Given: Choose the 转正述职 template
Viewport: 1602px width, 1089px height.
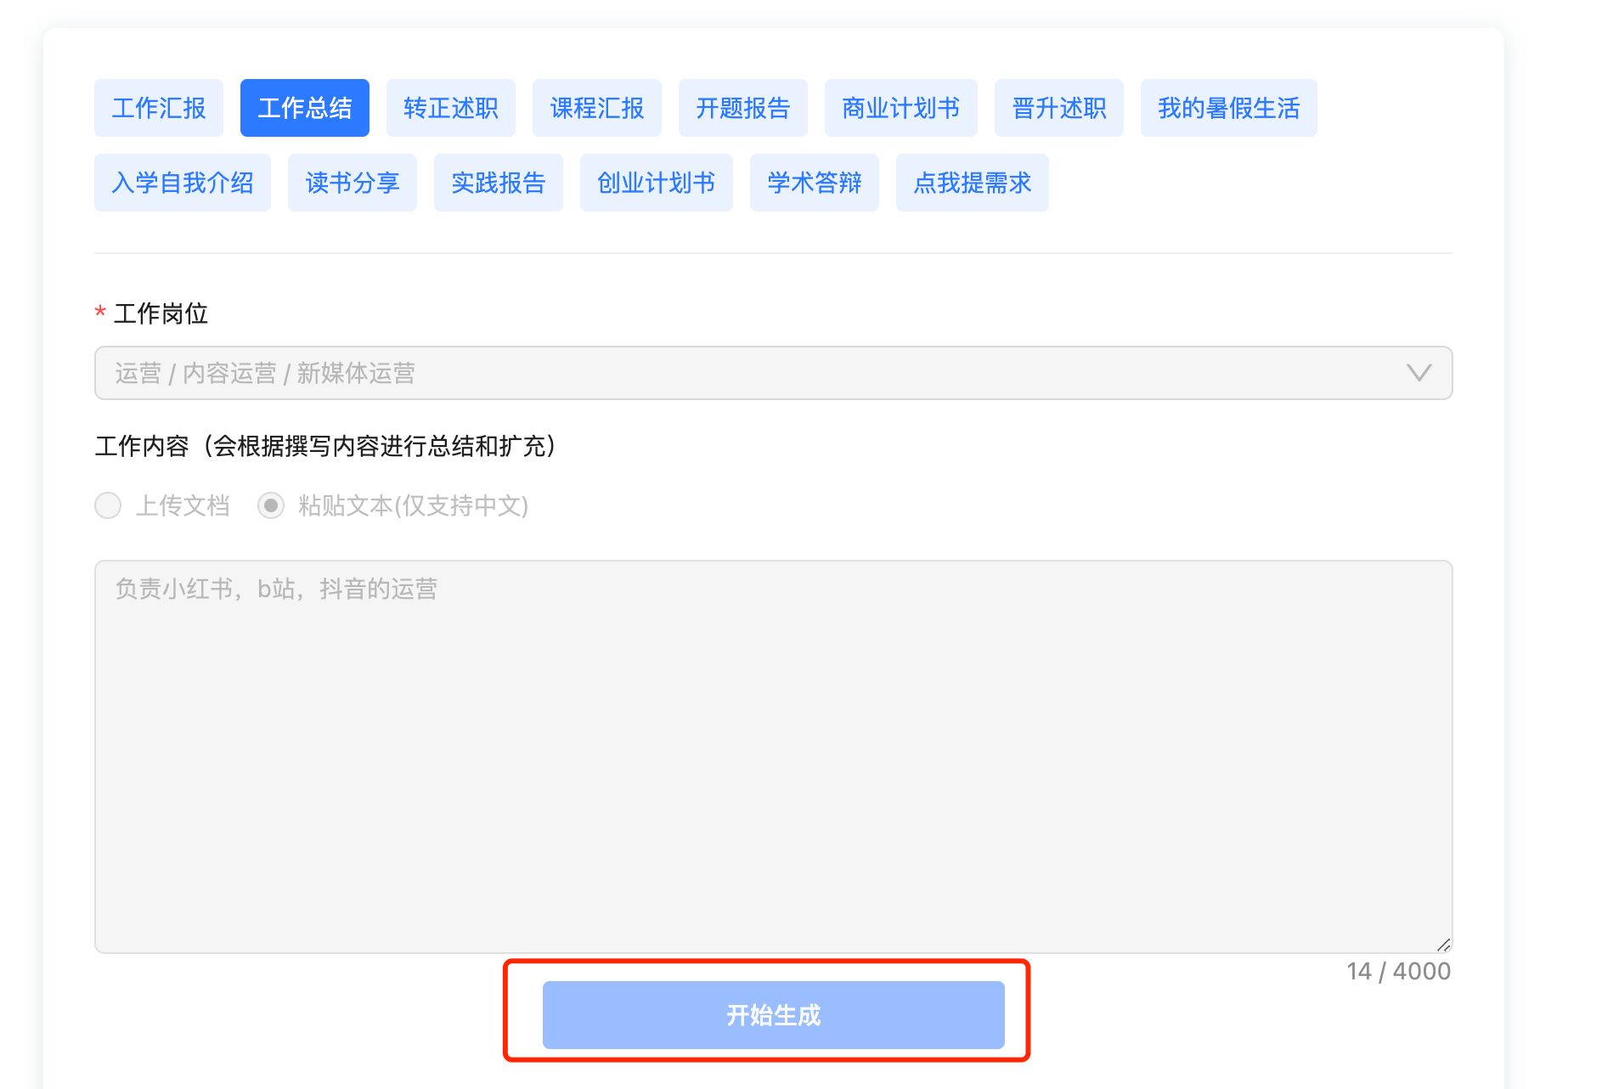Looking at the screenshot, I should [451, 108].
